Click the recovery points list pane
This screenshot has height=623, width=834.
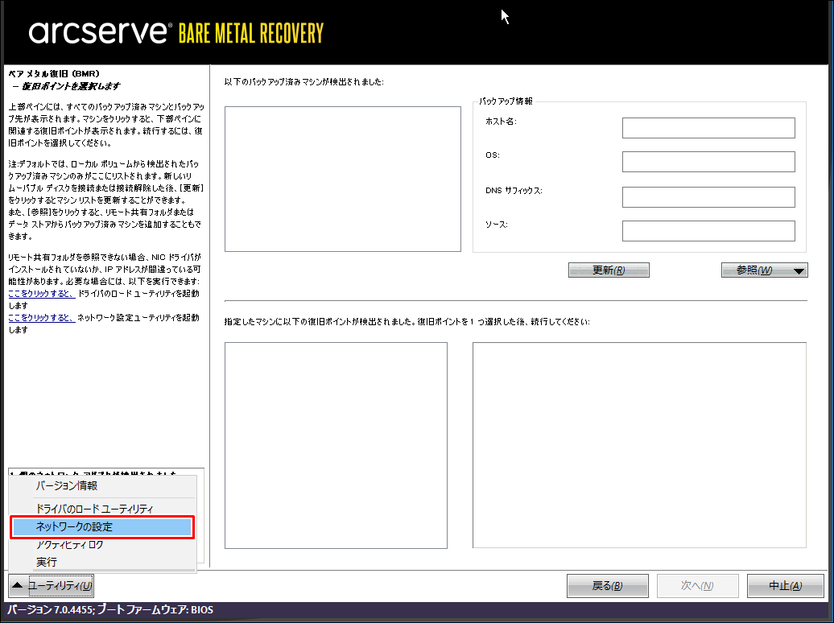click(x=336, y=445)
